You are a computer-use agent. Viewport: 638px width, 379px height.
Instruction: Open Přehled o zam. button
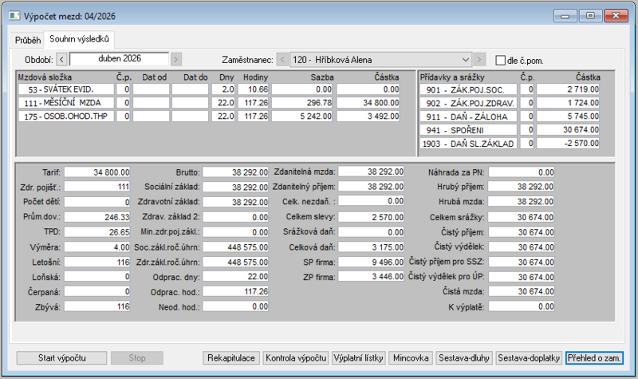point(594,357)
